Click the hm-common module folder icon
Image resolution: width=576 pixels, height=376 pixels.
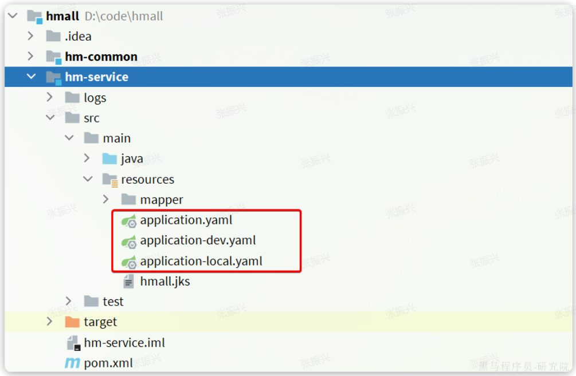(x=54, y=57)
